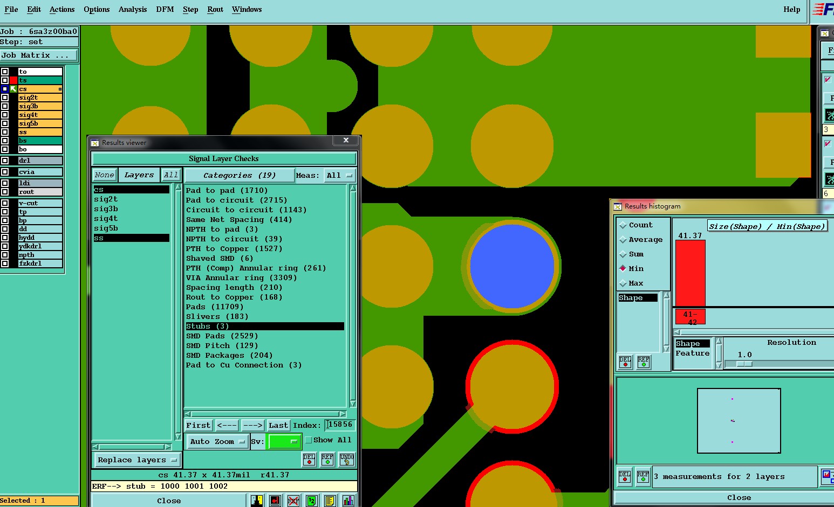This screenshot has width=834, height=507.
Task: Select the Sum radio option
Action: click(623, 254)
